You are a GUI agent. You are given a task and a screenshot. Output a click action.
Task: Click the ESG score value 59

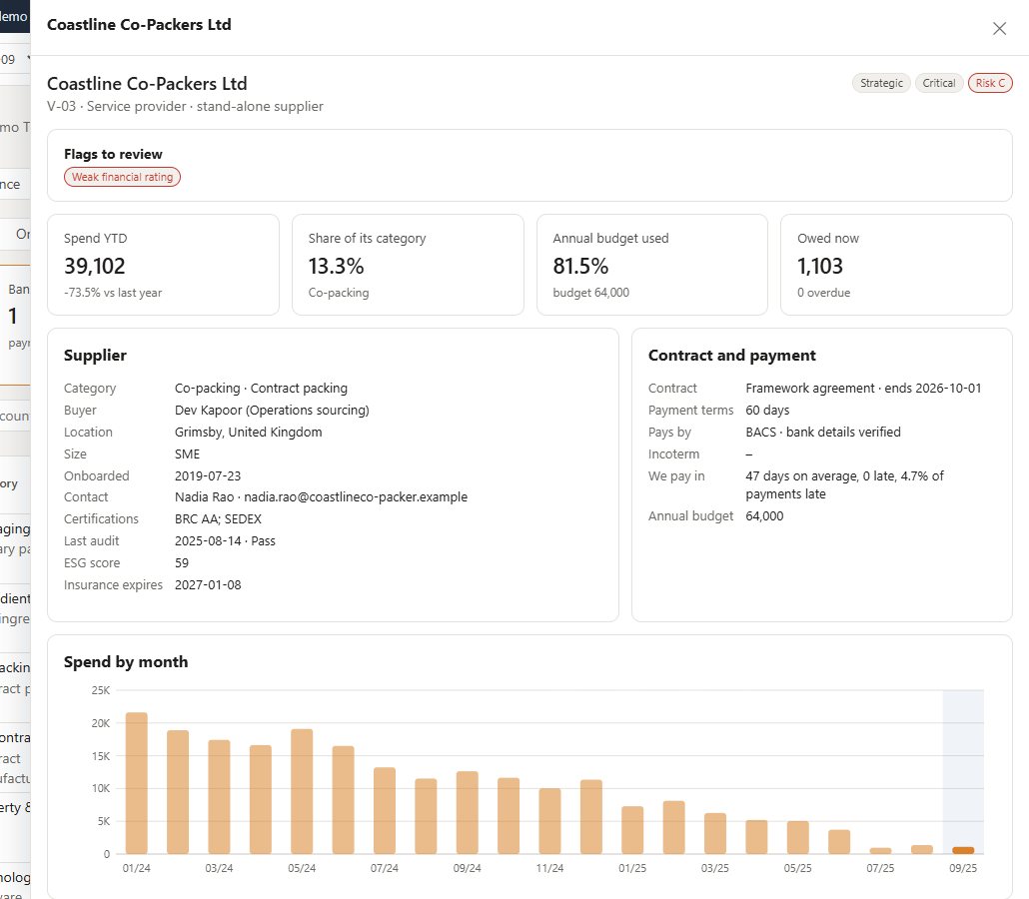182,563
